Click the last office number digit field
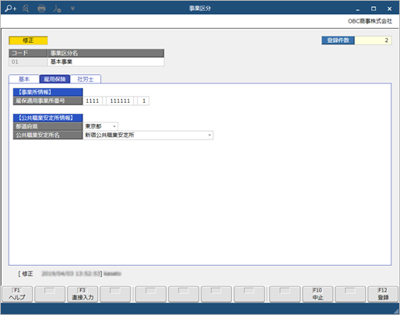400x315 pixels. coord(143,101)
